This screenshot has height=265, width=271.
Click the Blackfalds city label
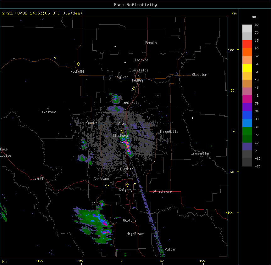(x=139, y=70)
